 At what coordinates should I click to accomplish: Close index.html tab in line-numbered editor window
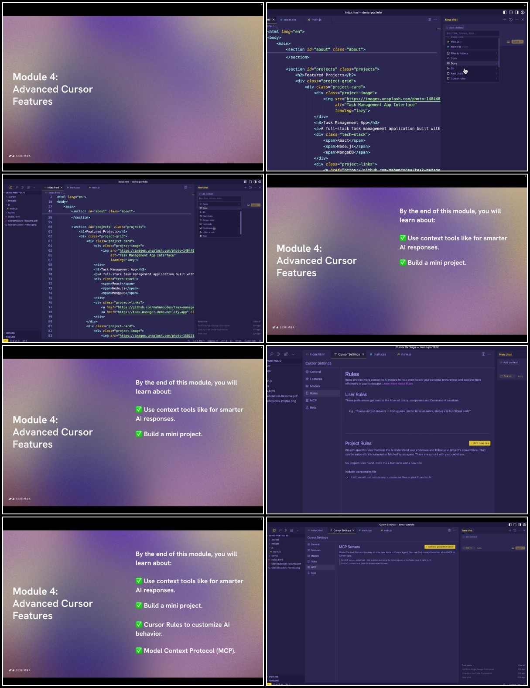click(x=62, y=188)
